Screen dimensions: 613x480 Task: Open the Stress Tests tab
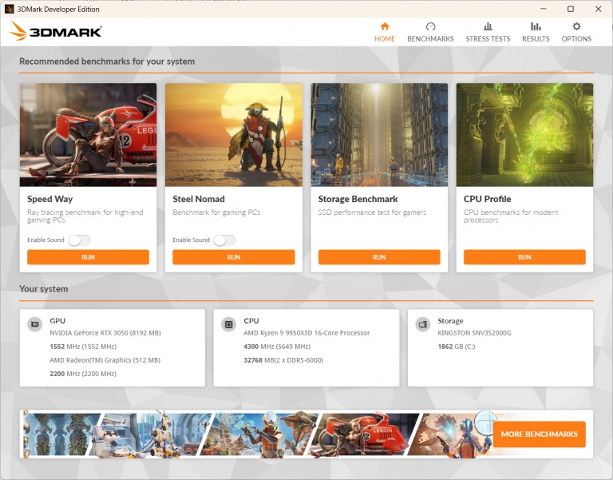click(488, 32)
